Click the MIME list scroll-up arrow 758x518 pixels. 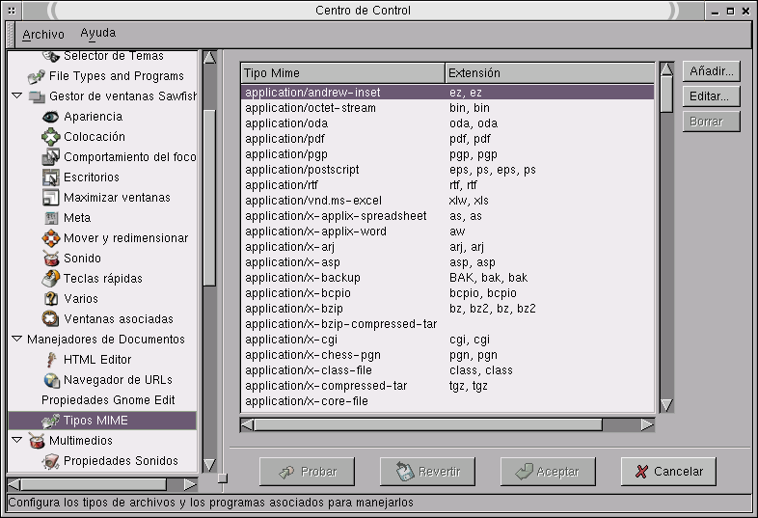666,69
